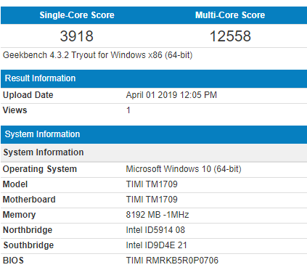Select the single-core score value 3918
Screen dimensions: 307x270
[77, 36]
